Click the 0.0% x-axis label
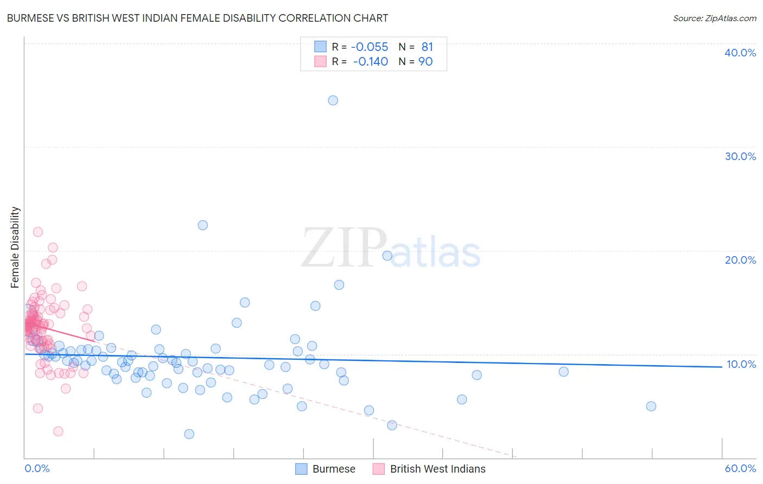The image size is (763, 484). pyautogui.click(x=37, y=468)
